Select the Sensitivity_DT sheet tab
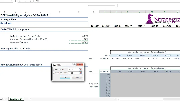180x101 pixels. tap(16, 99)
